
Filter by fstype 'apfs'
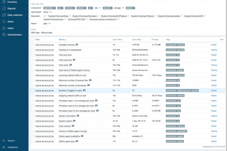point(45,23)
